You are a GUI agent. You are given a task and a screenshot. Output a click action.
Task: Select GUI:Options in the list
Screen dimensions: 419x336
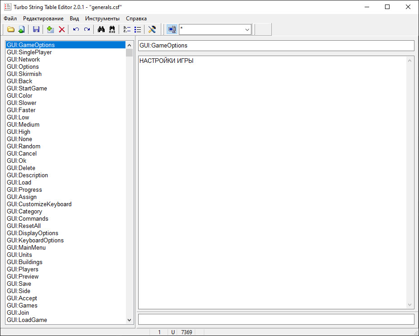pyautogui.click(x=66, y=66)
